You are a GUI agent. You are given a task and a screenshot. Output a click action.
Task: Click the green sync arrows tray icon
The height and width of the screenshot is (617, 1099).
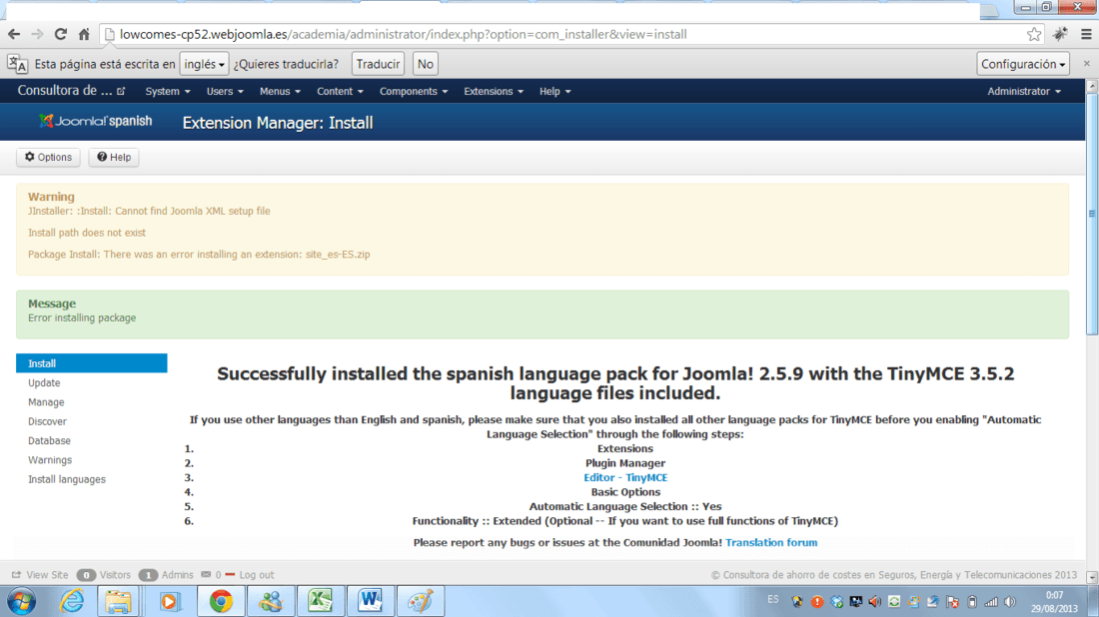(x=894, y=602)
